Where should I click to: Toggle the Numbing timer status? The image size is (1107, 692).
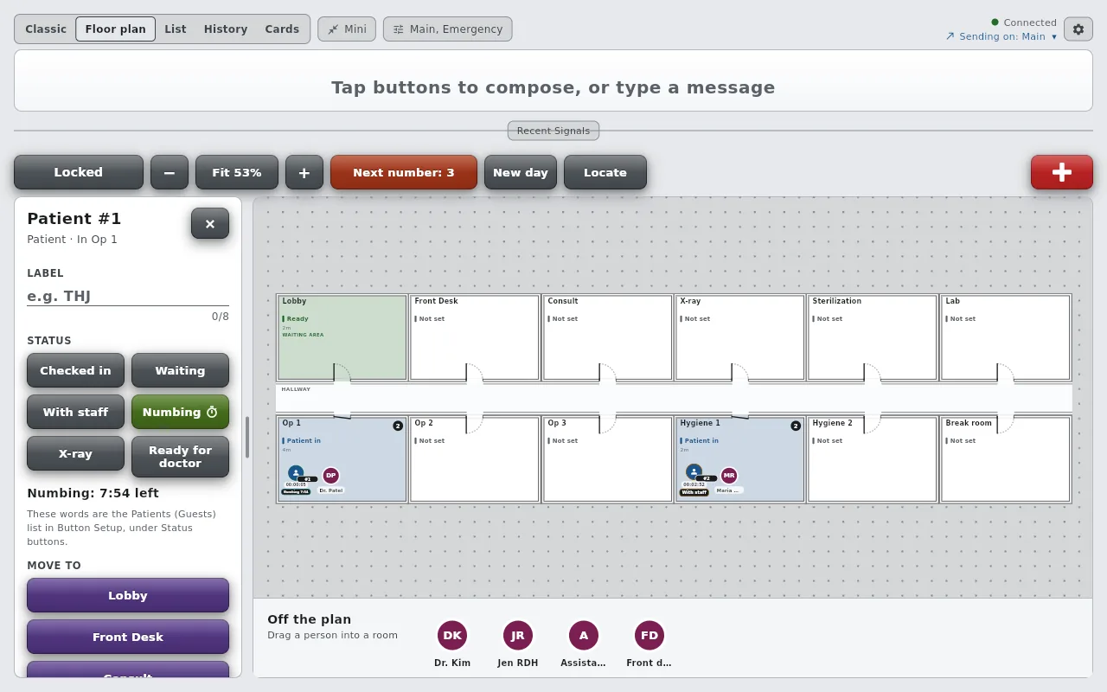[x=180, y=412]
